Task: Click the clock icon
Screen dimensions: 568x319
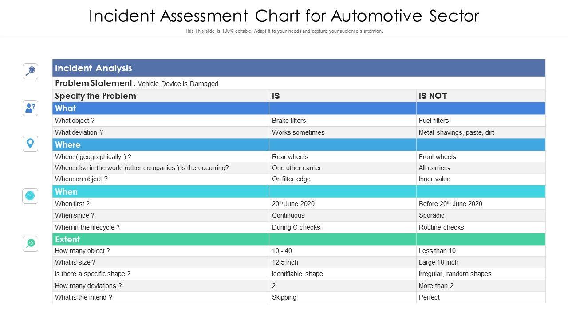Action: (30, 196)
